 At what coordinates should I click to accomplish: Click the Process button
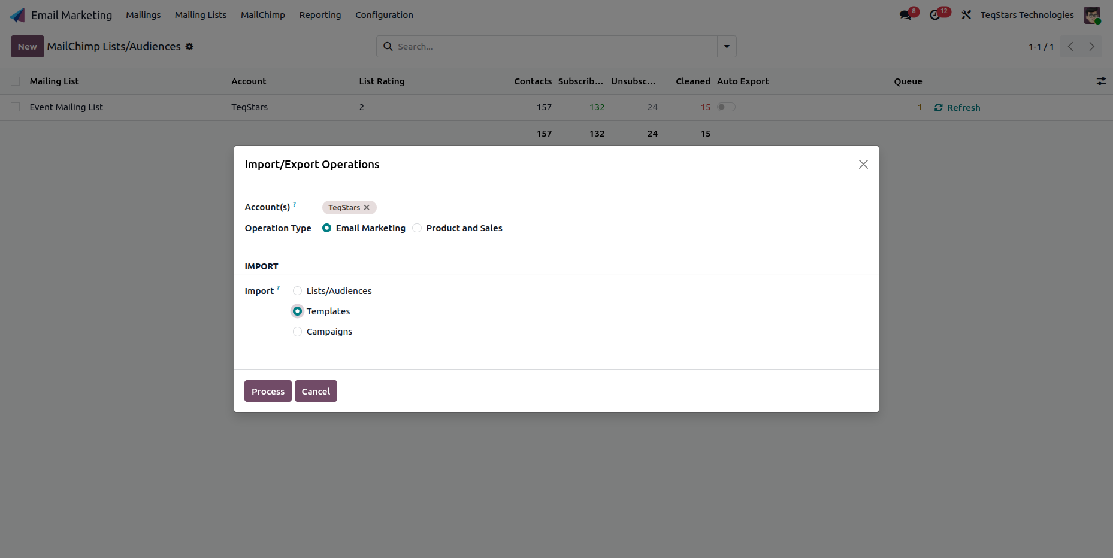pos(268,391)
